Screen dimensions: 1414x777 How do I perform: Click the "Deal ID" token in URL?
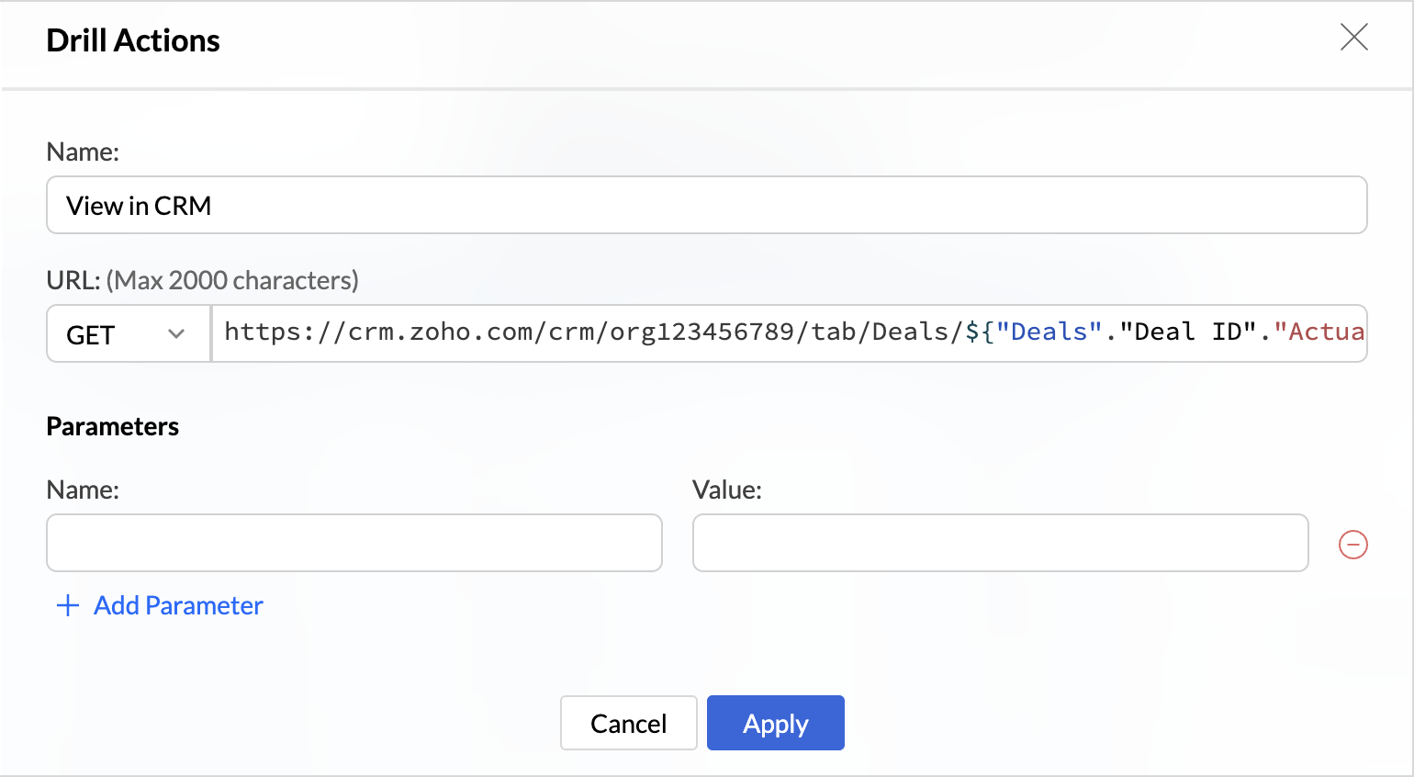click(1187, 332)
